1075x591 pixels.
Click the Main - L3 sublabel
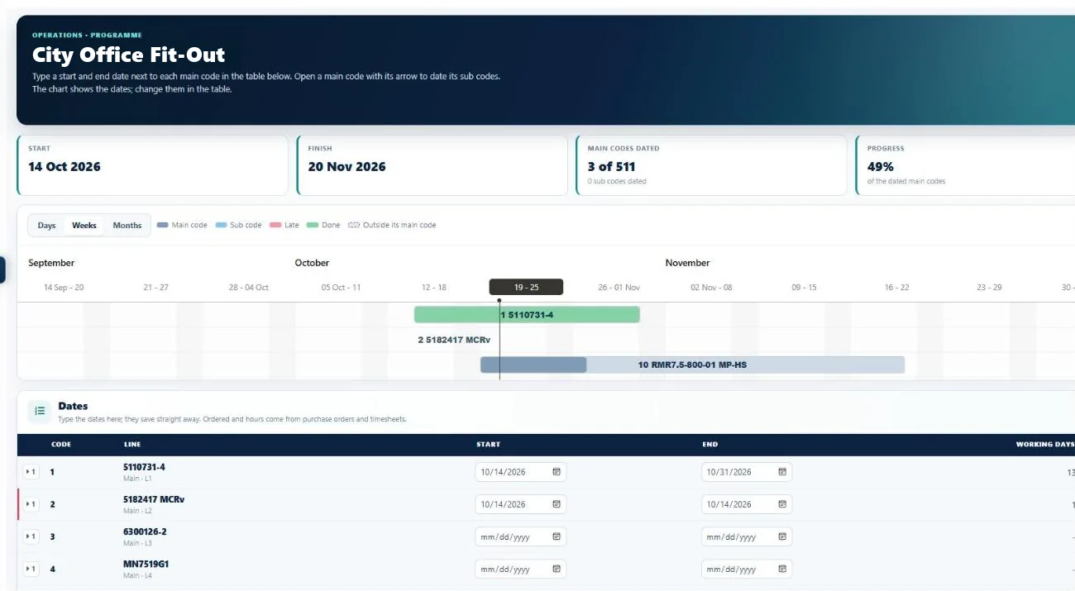(137, 543)
